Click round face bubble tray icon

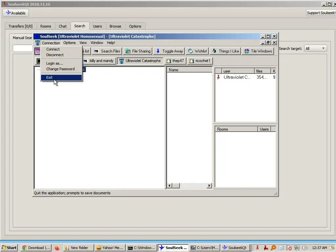tap(281, 248)
